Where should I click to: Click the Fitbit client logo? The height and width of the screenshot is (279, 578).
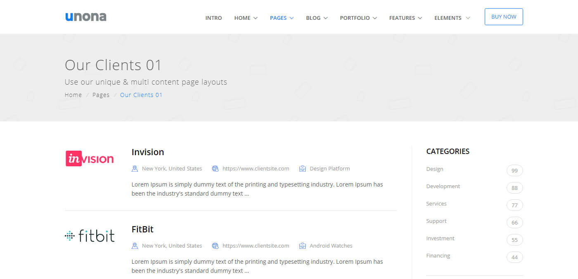coord(90,236)
